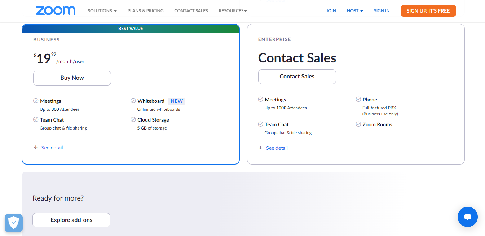Click the Whiteboard feature label
The height and width of the screenshot is (236, 485).
pos(151,101)
